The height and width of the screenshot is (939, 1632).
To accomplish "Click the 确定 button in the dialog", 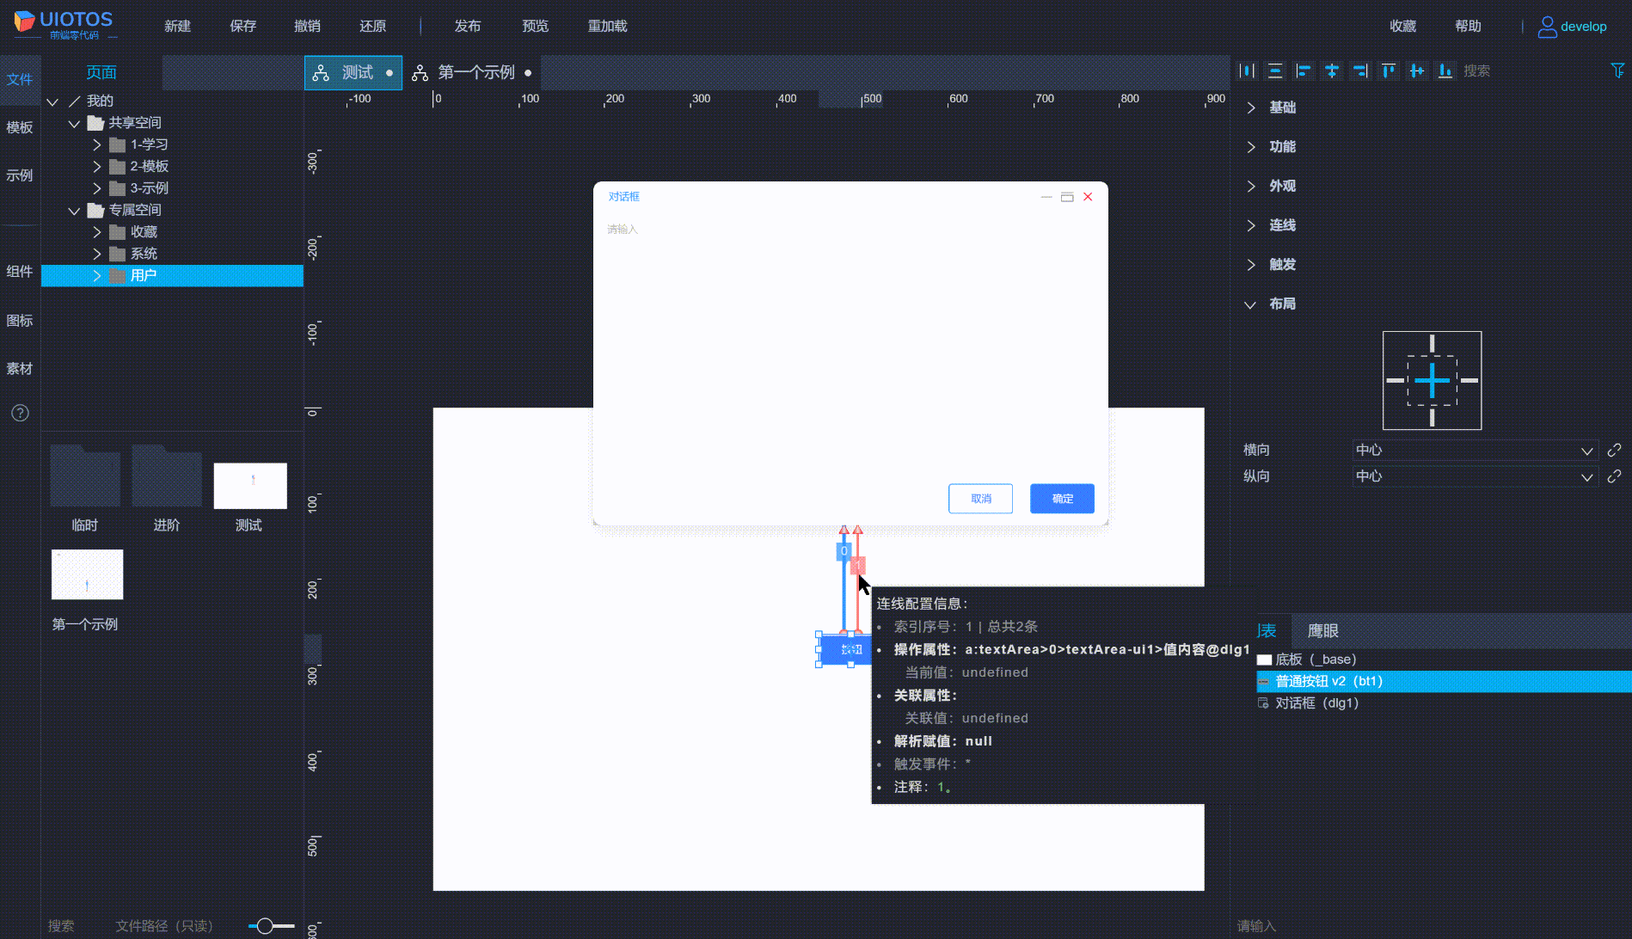I will (1062, 499).
